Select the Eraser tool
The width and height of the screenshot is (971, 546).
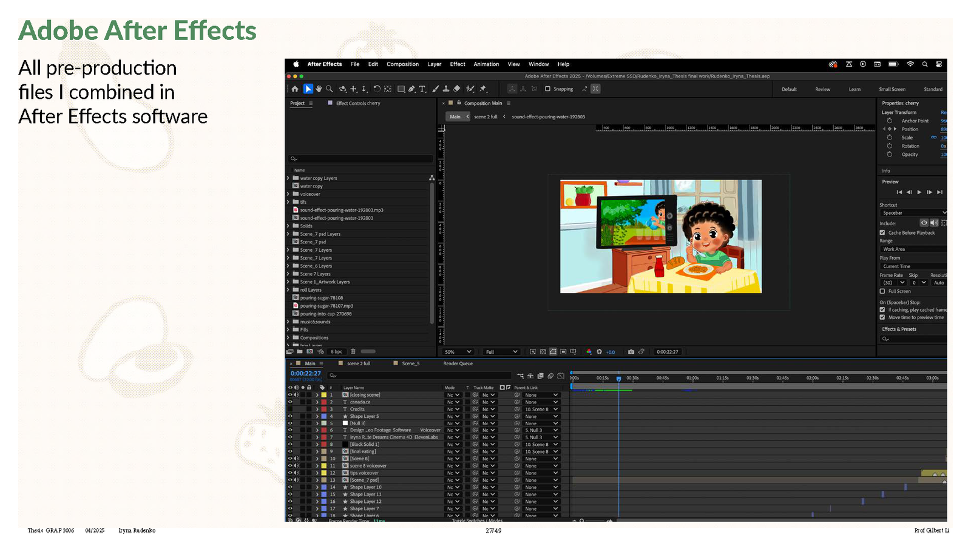pos(457,89)
